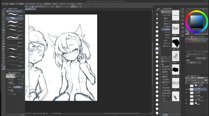The height and width of the screenshot is (116, 209).
Task: Open the フィルター(I) menu
Action: coord(62,4)
